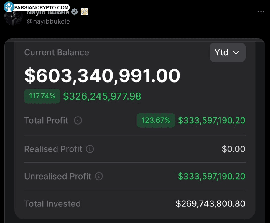Click the Unrealised Profit $333,597,190.20 value
Viewport: 270px width, 223px height.
[211, 176]
